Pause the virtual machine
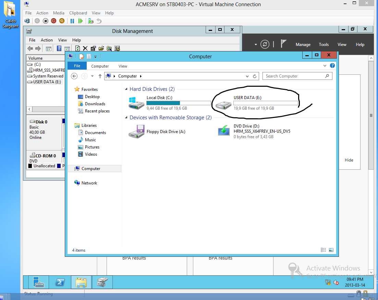 72,21
